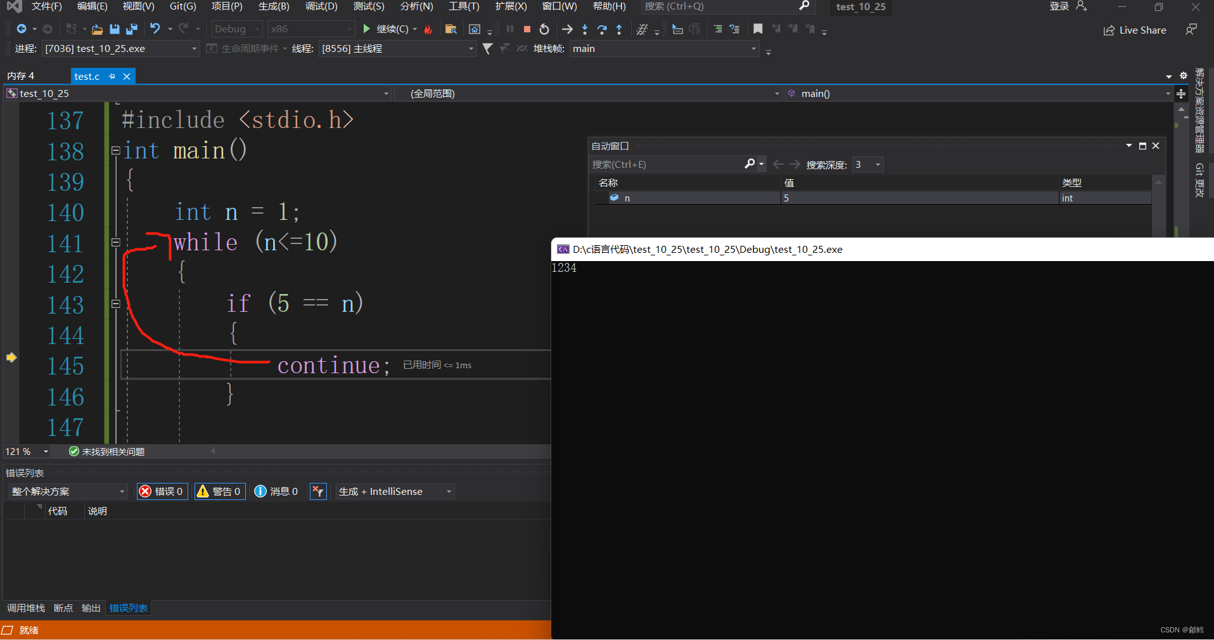The height and width of the screenshot is (640, 1214).
Task: Open the 121 % zoom level dropdown
Action: (x=27, y=452)
